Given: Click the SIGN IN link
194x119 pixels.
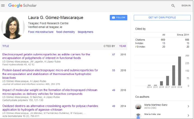Looking at the screenshot, I should pos(186,5).
